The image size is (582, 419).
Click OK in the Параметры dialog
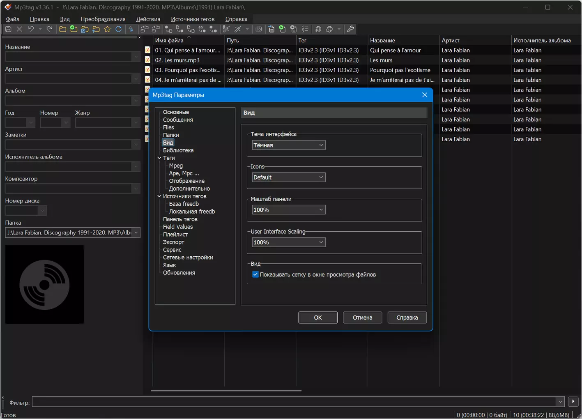coord(318,318)
